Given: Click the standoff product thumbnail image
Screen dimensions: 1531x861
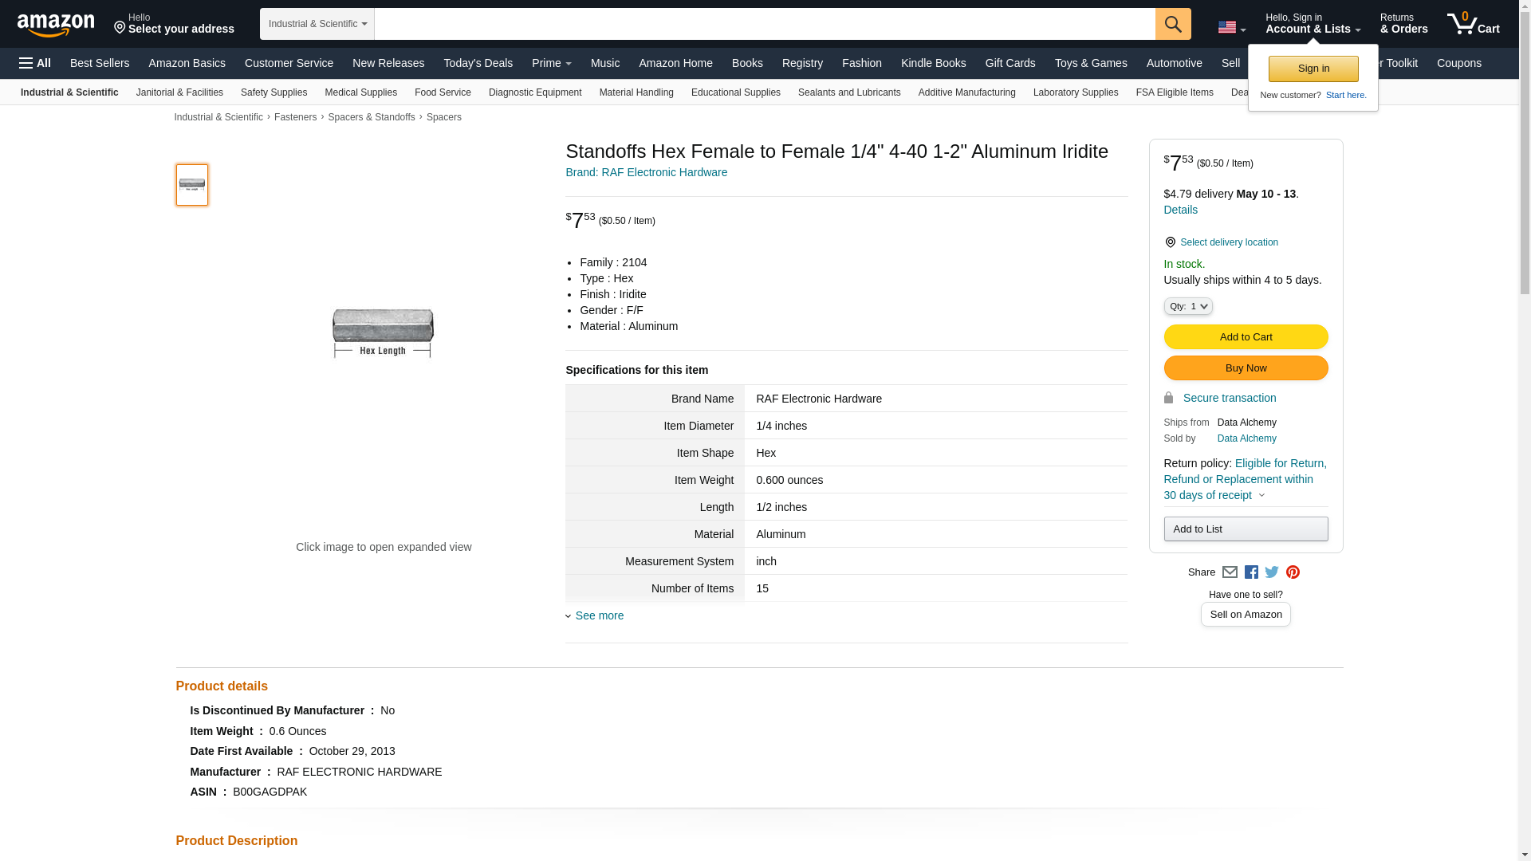Looking at the screenshot, I should [192, 185].
